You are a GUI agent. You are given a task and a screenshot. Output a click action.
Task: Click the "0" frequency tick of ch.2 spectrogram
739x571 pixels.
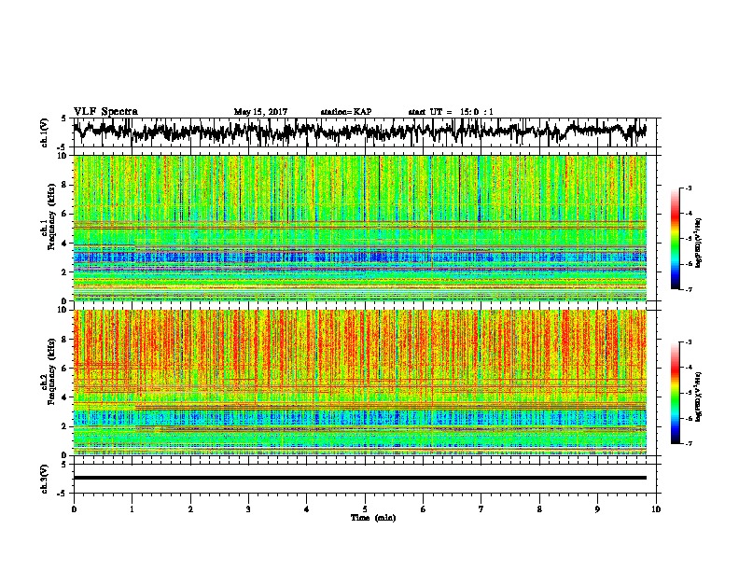click(66, 455)
